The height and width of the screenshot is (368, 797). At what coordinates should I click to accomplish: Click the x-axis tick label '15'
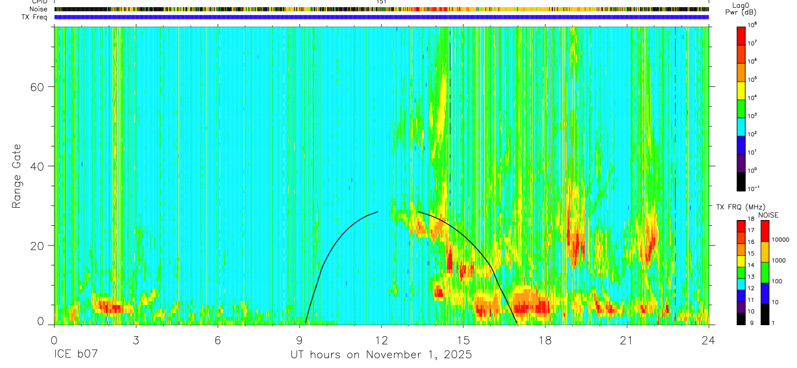463,340
